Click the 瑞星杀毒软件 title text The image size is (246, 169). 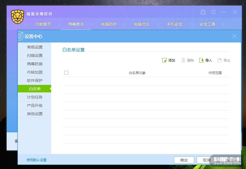coord(40,14)
